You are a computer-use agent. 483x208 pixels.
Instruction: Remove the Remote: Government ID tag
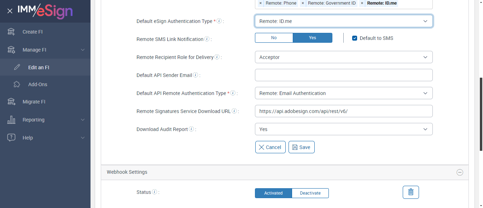click(303, 3)
